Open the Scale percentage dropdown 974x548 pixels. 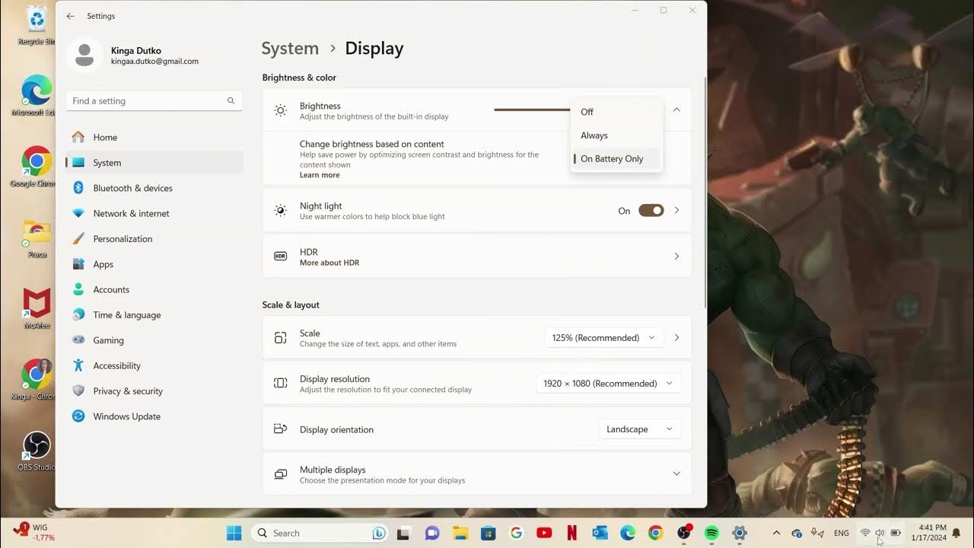click(603, 337)
